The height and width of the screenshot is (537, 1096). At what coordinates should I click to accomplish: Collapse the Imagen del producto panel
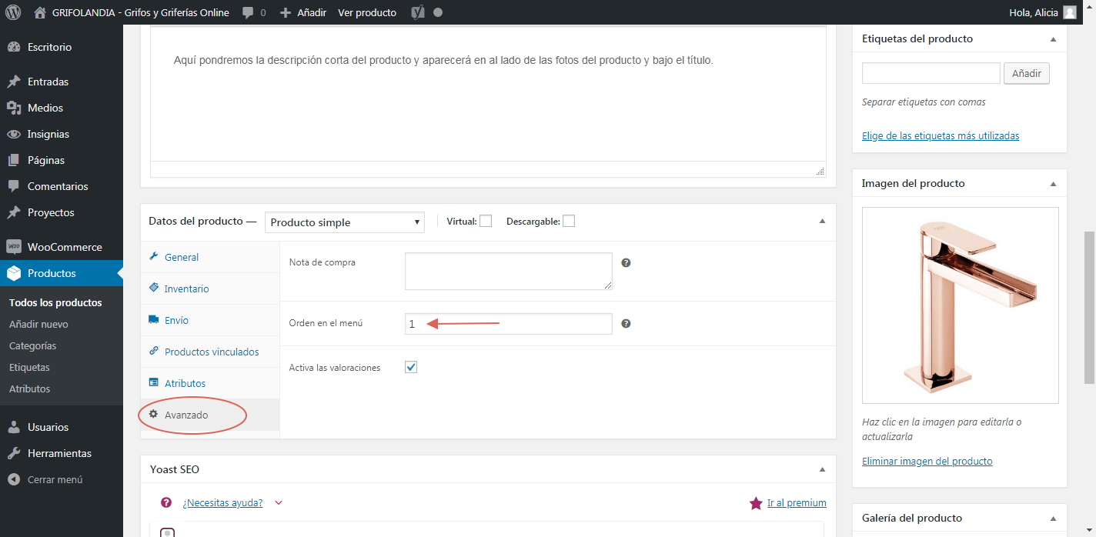click(x=1053, y=183)
